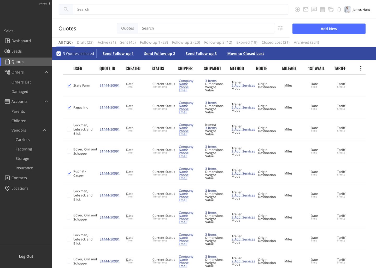
Task: Open the Quotes search scope selector
Action: click(127, 28)
